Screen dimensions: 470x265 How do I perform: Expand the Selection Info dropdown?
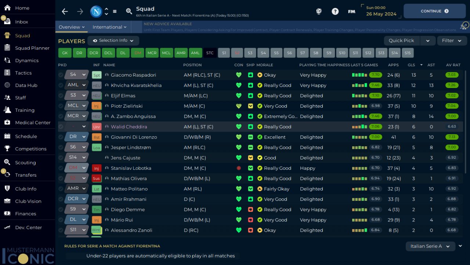113,41
